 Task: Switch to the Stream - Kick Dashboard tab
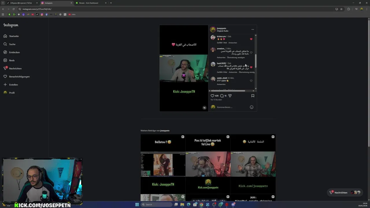click(x=90, y=3)
